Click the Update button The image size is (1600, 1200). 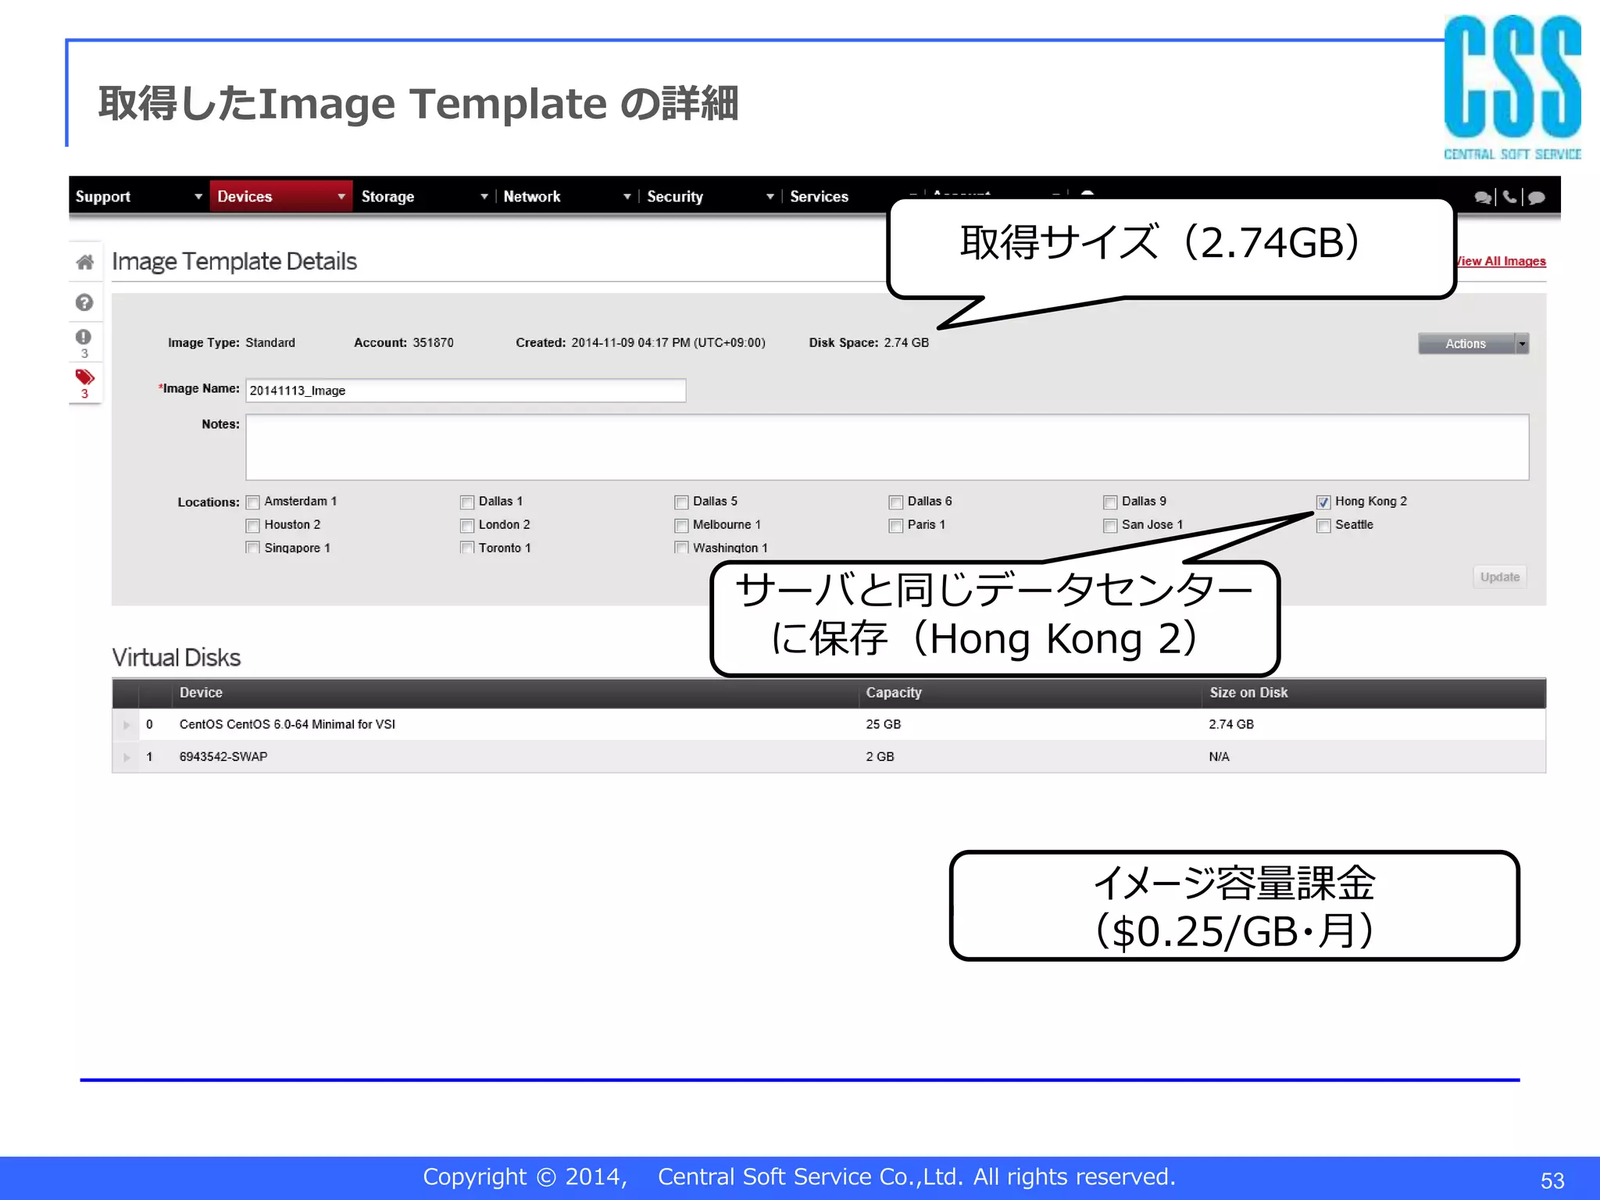tap(1499, 577)
